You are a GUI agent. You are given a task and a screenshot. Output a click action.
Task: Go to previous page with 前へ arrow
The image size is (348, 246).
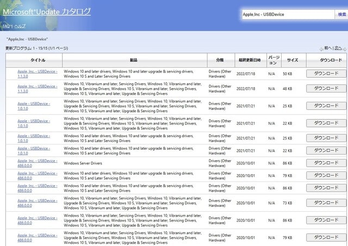[321, 48]
